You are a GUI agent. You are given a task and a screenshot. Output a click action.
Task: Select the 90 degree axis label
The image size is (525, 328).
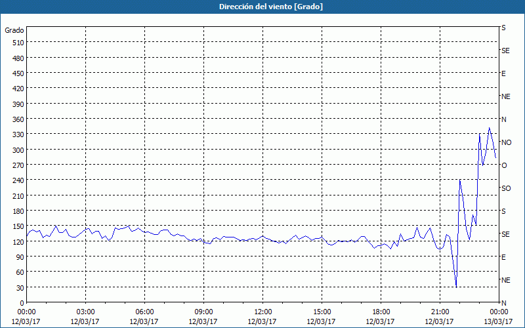pyautogui.click(x=20, y=257)
